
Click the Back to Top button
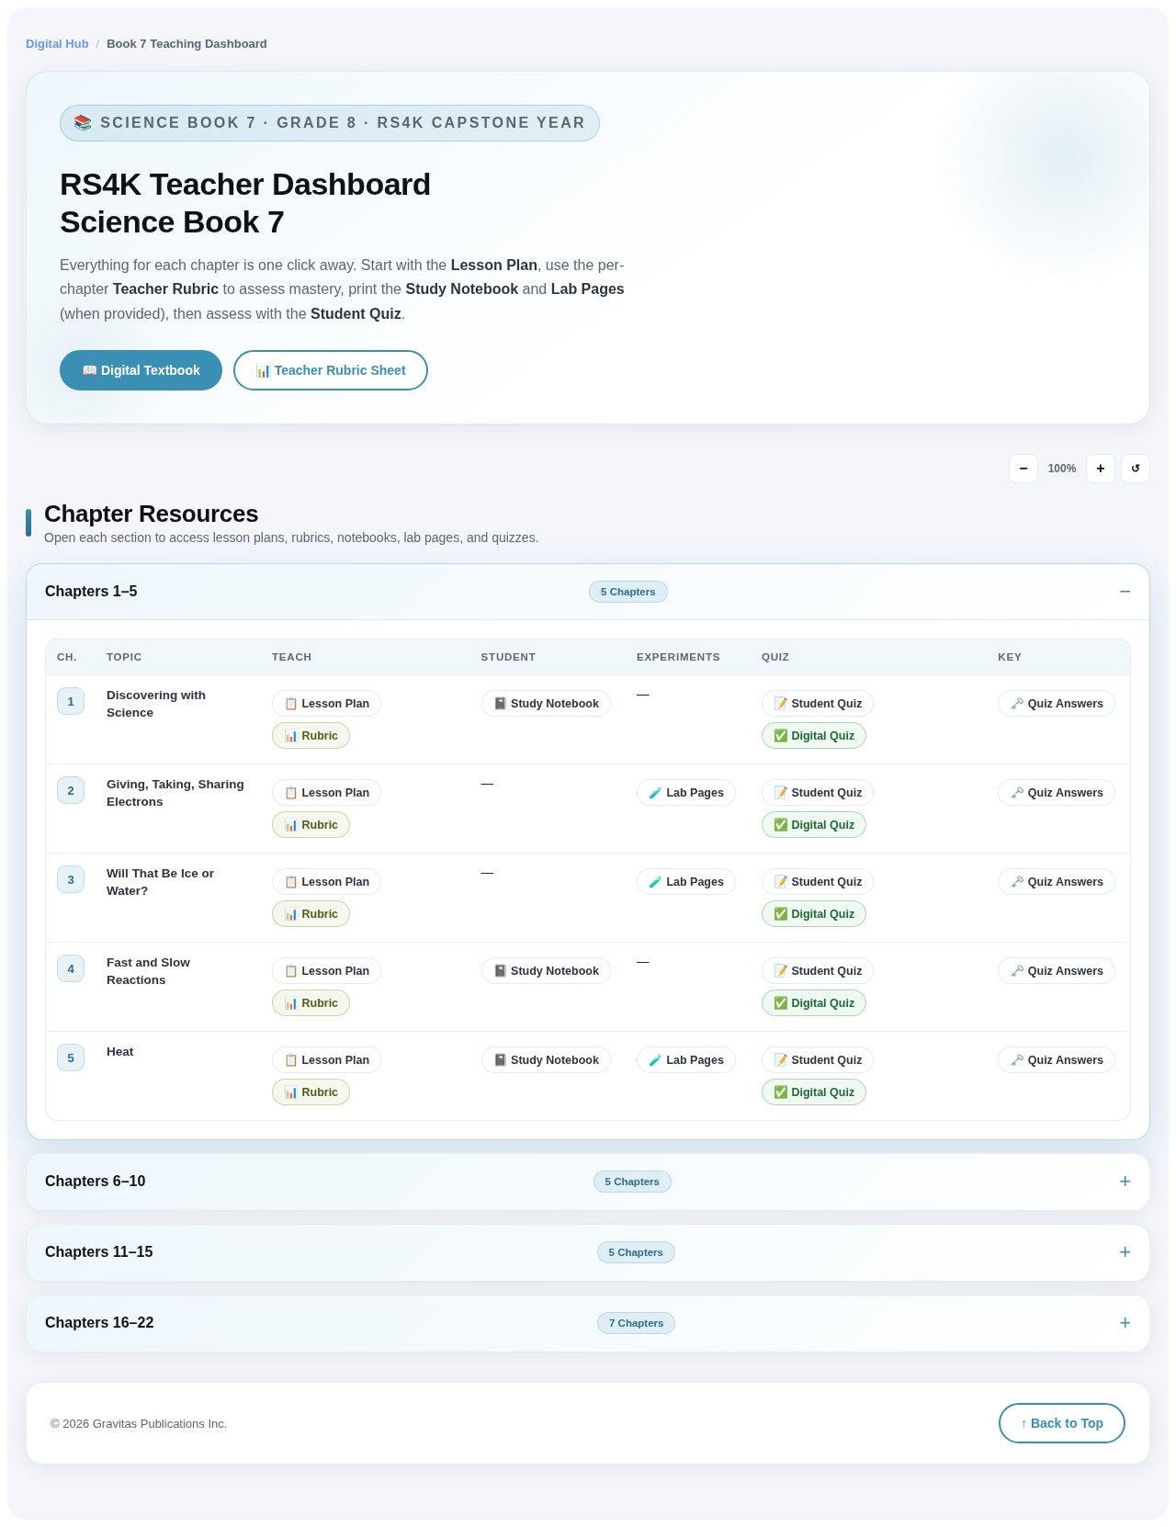click(1062, 1423)
